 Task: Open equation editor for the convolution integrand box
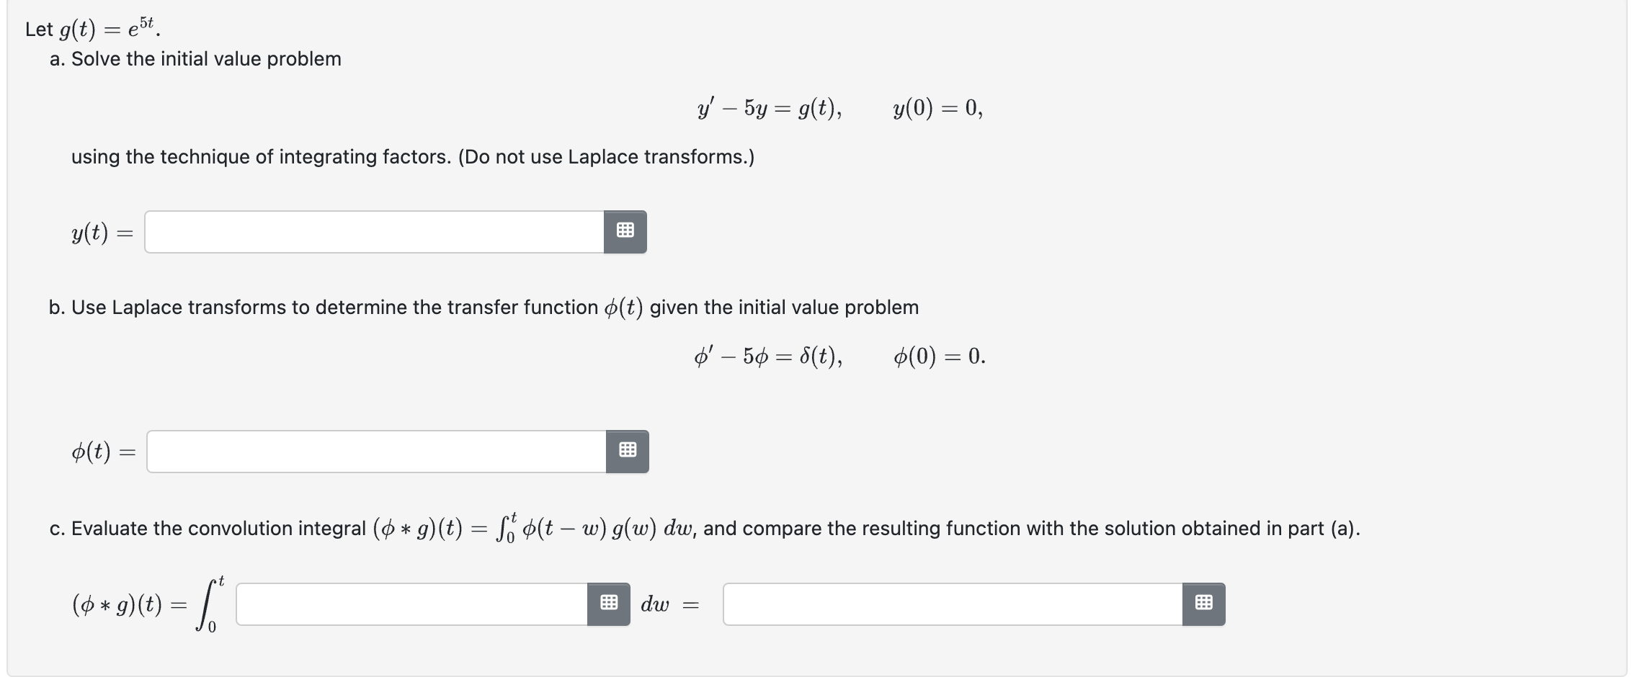pyautogui.click(x=609, y=604)
